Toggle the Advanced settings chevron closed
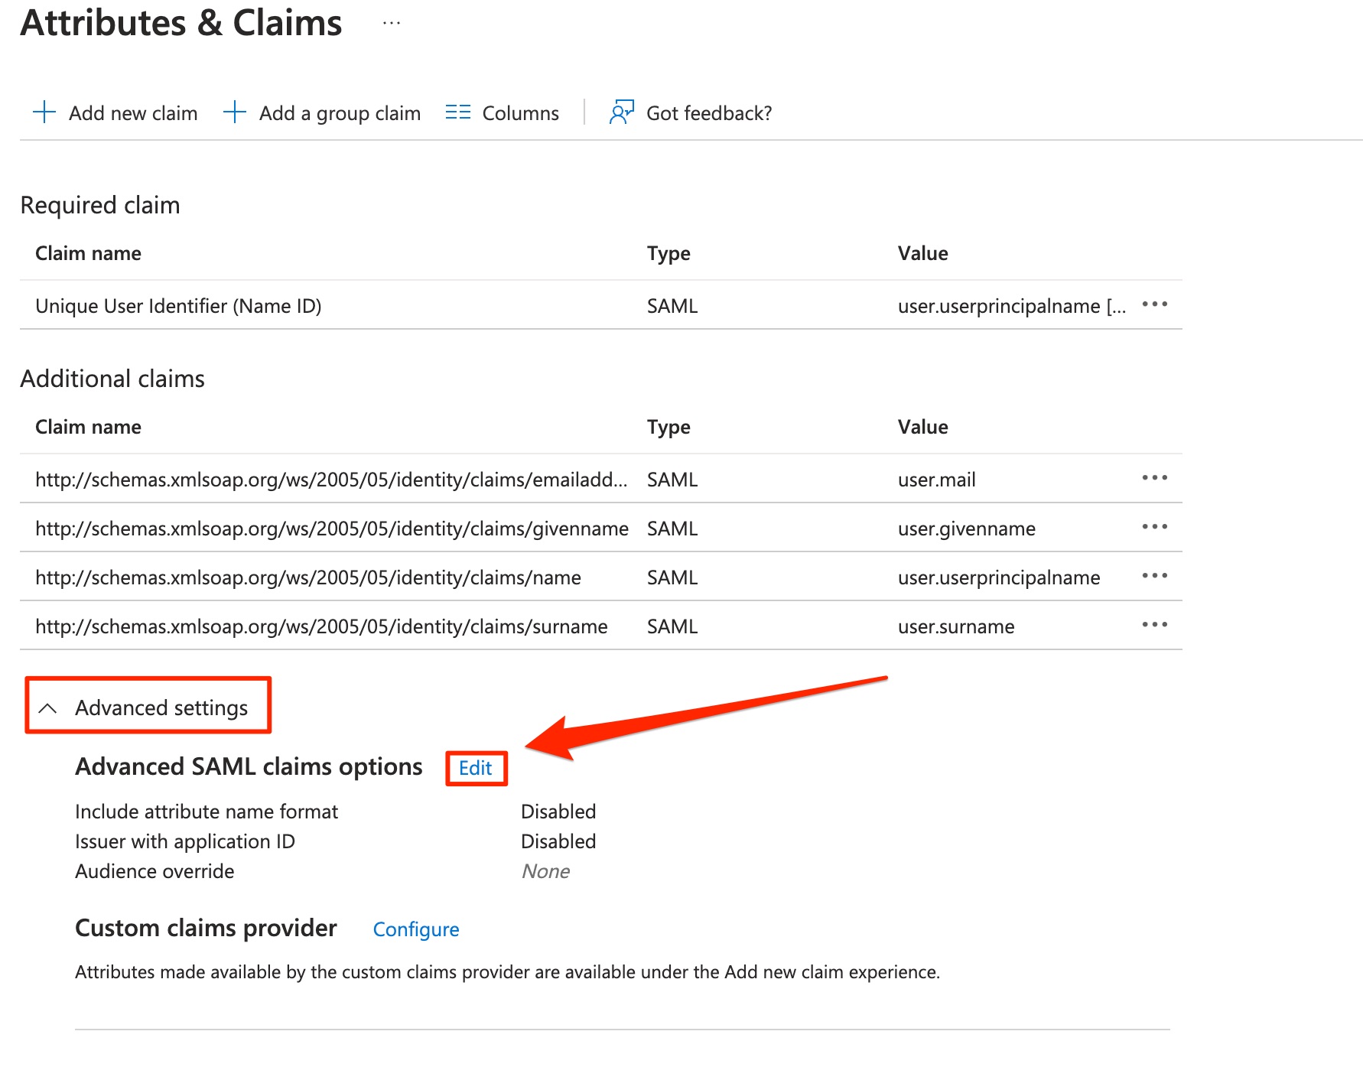Screen dimensions: 1363x1080 49,708
